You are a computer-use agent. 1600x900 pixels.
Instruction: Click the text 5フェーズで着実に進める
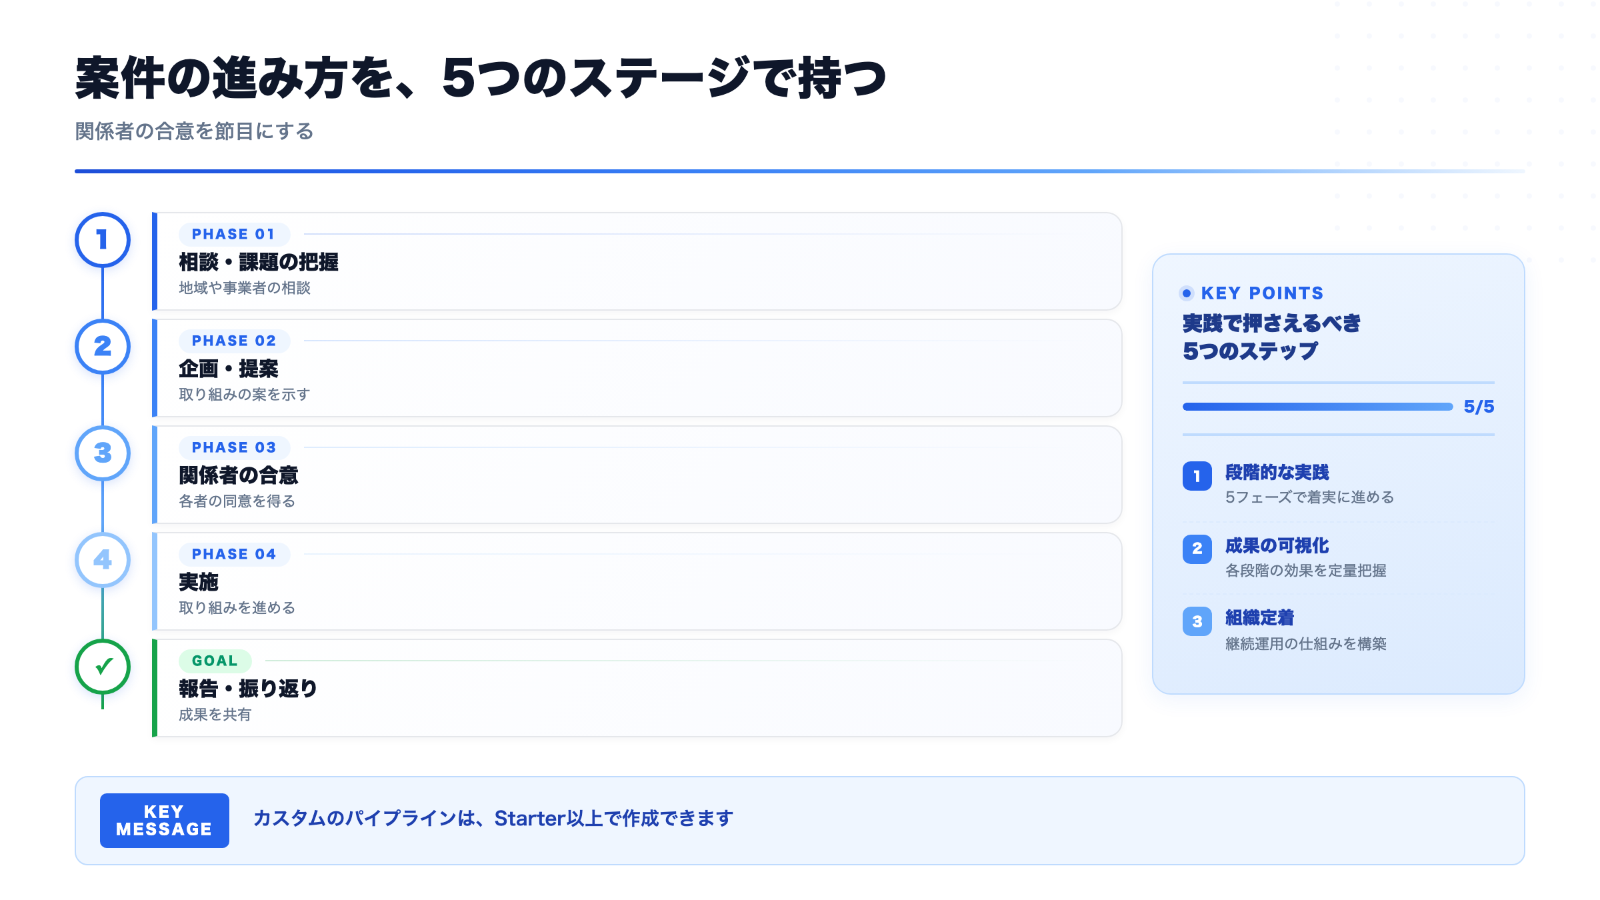coord(1310,497)
